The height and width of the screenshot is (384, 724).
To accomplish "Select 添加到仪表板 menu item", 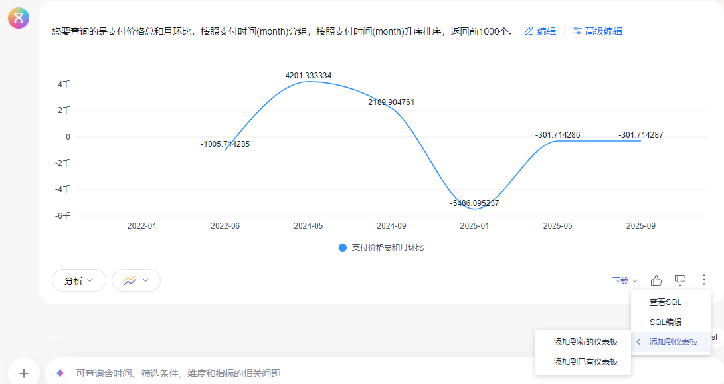I will (x=670, y=342).
